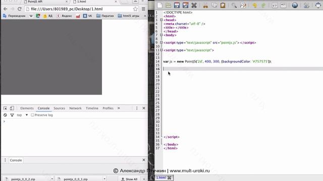This screenshot has width=323, height=181.
Task: Close the bottom console drawer
Action: [x=144, y=160]
